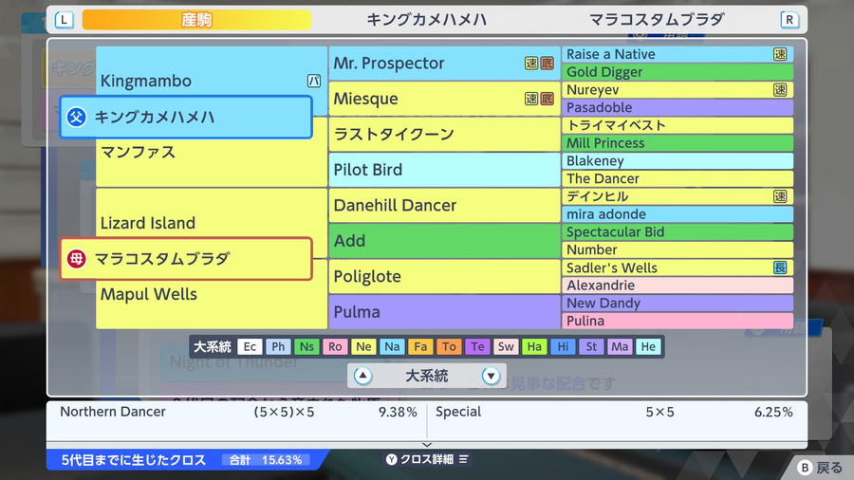Switch to the マラコスタムブラダ tab

point(657,20)
